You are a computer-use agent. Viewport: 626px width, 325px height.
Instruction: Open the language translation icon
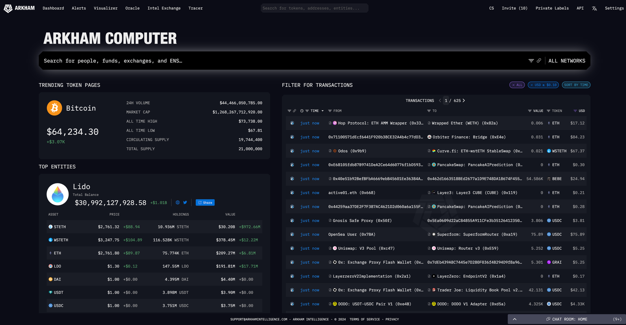594,8
